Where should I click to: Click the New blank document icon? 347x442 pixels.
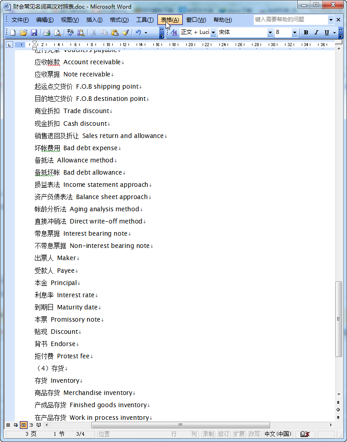pos(13,33)
